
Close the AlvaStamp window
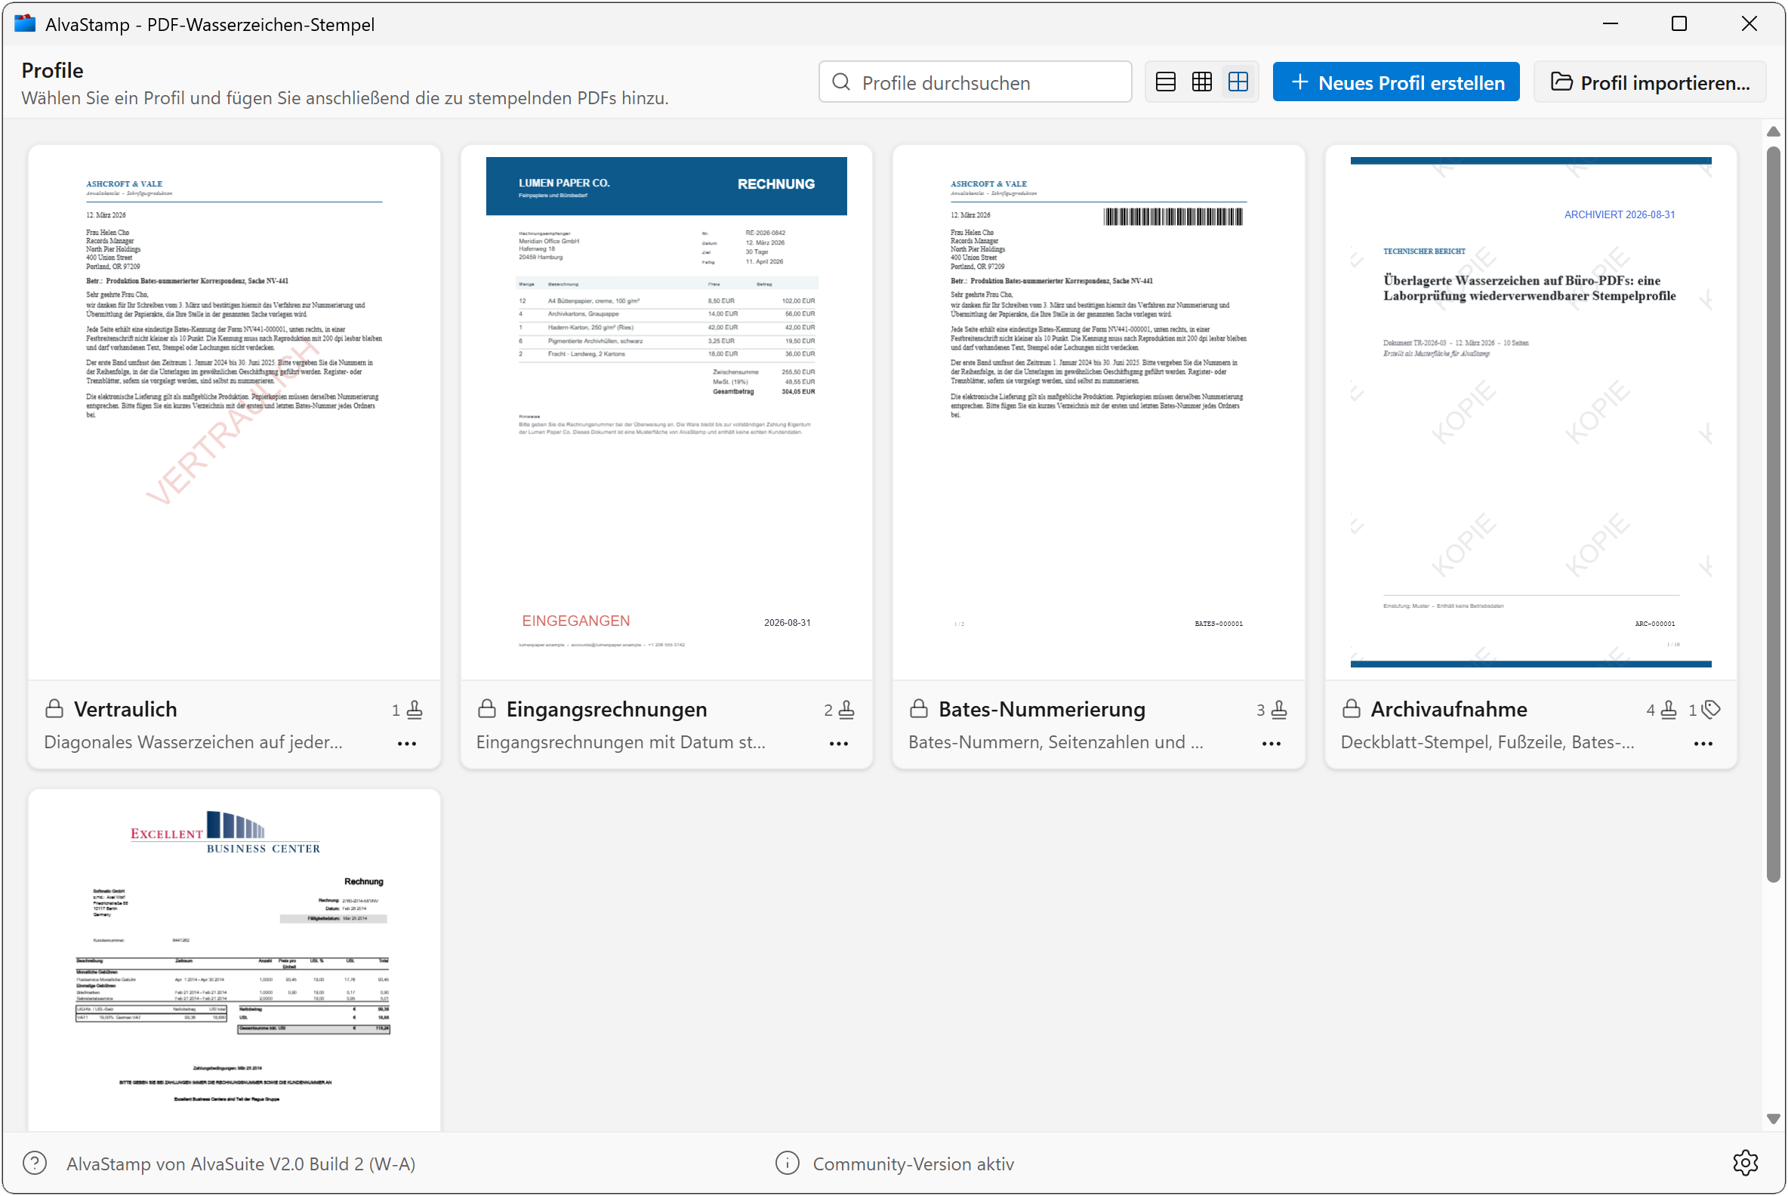1748,23
